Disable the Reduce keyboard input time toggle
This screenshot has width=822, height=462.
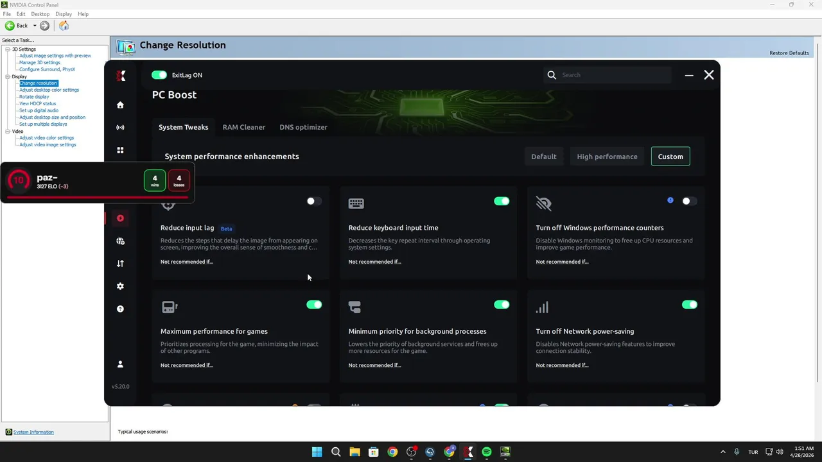(x=502, y=201)
